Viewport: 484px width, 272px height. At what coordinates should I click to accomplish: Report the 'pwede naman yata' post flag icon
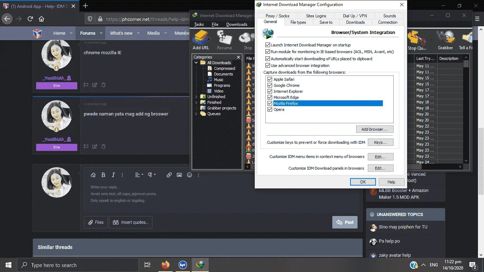(86, 147)
